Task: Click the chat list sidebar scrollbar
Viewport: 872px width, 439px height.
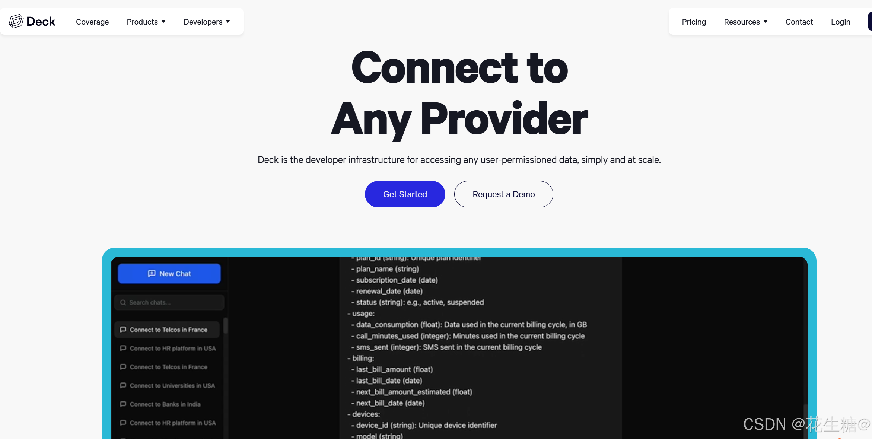Action: pyautogui.click(x=226, y=326)
